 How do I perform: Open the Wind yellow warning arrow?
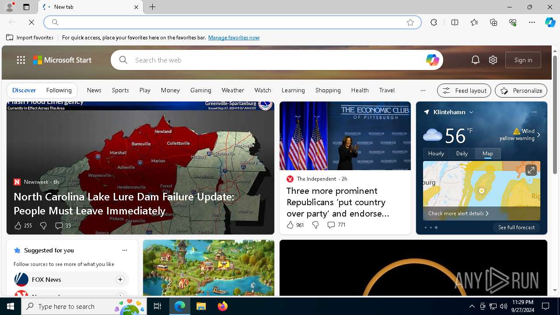point(539,135)
